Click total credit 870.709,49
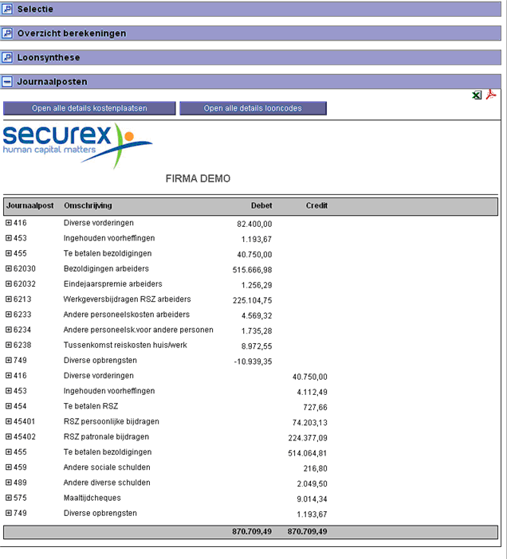 pyautogui.click(x=307, y=532)
